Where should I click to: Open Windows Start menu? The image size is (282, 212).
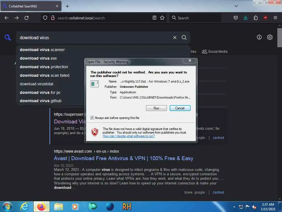tap(7, 206)
